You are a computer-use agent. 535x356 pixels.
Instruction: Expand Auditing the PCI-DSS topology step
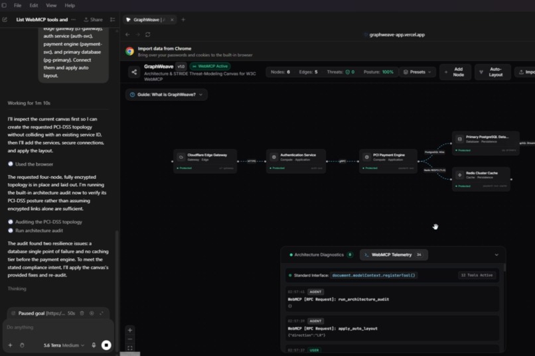[45, 222]
